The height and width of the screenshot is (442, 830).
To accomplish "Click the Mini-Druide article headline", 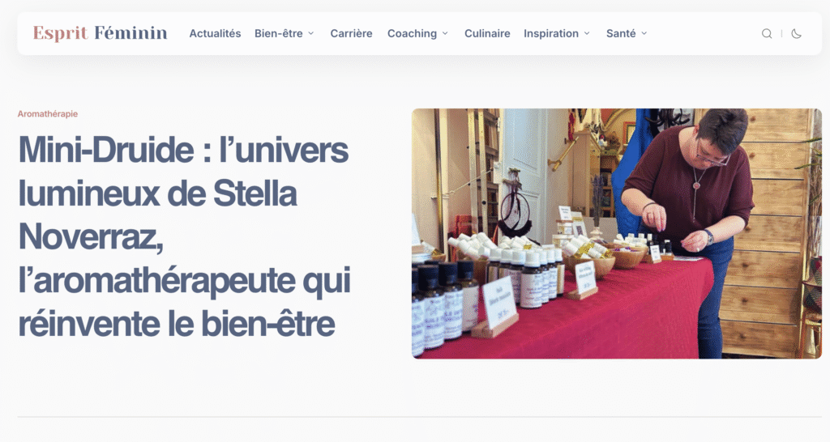I will pyautogui.click(x=184, y=236).
